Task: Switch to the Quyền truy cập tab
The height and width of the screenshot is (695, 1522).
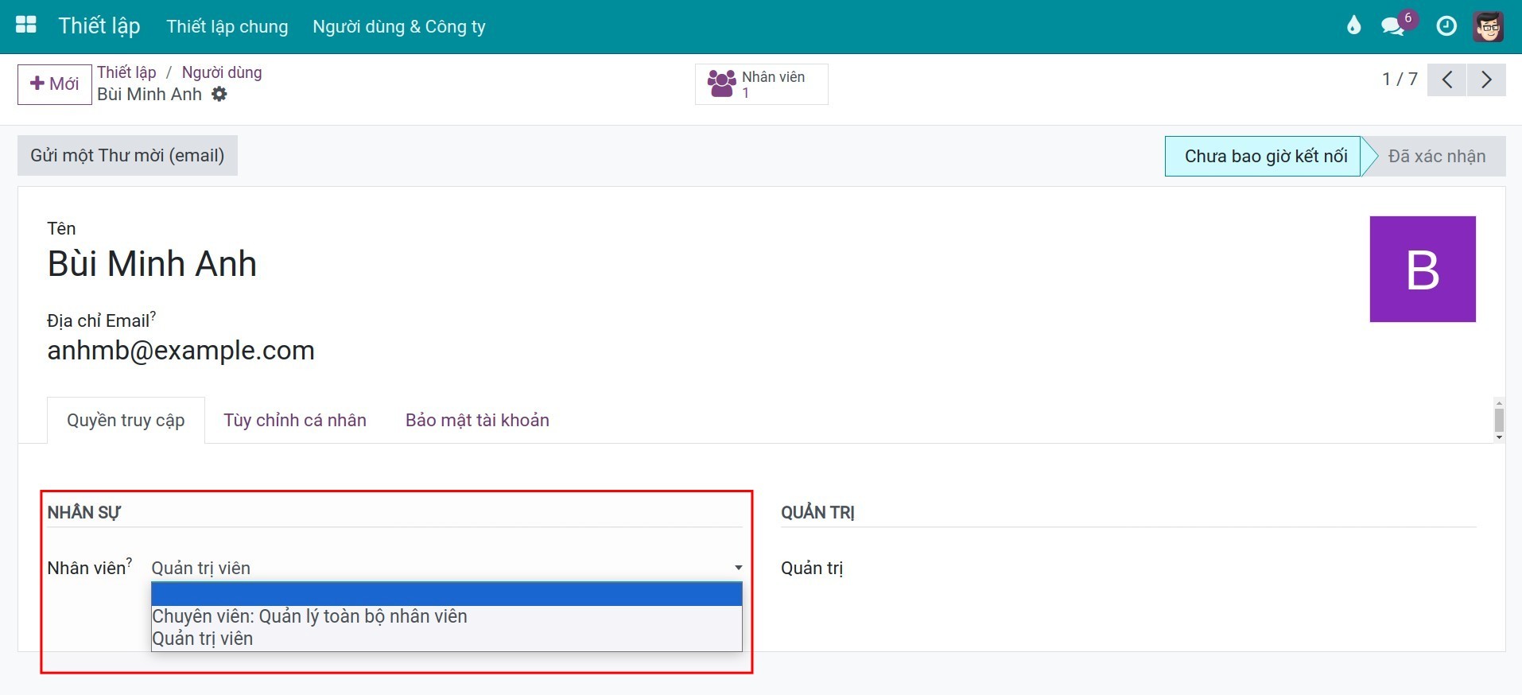Action: click(126, 420)
